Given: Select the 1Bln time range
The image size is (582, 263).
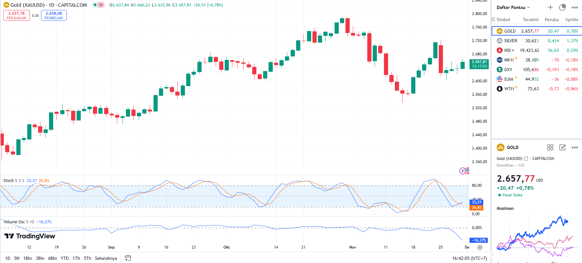Looking at the screenshot, I should (x=28, y=258).
